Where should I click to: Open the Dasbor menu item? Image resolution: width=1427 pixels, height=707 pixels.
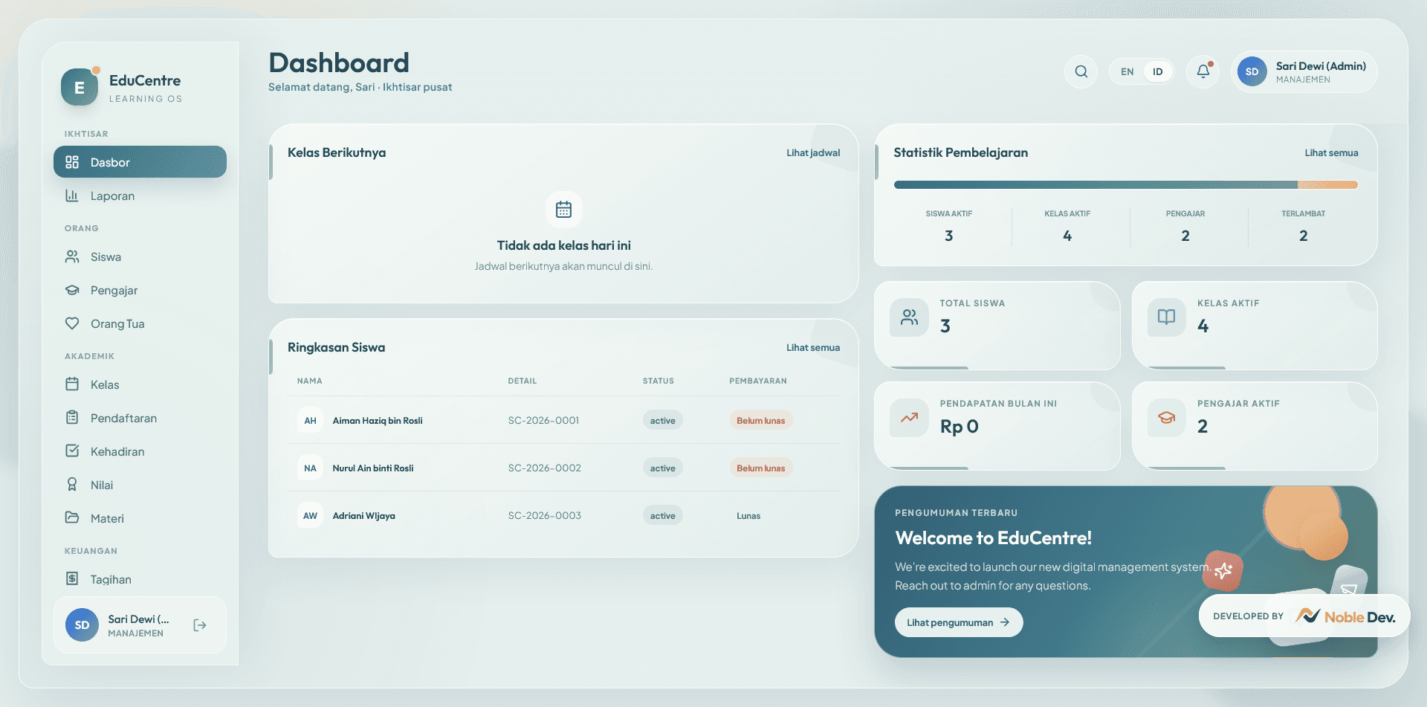pyautogui.click(x=140, y=162)
